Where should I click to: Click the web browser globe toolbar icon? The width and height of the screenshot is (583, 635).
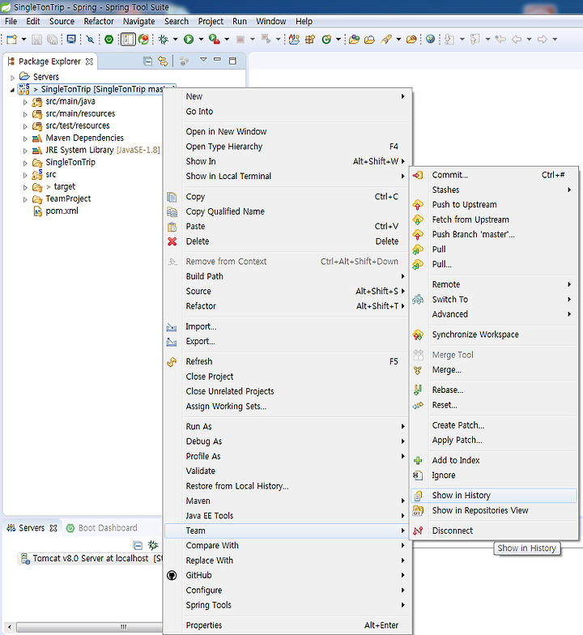pyautogui.click(x=431, y=39)
